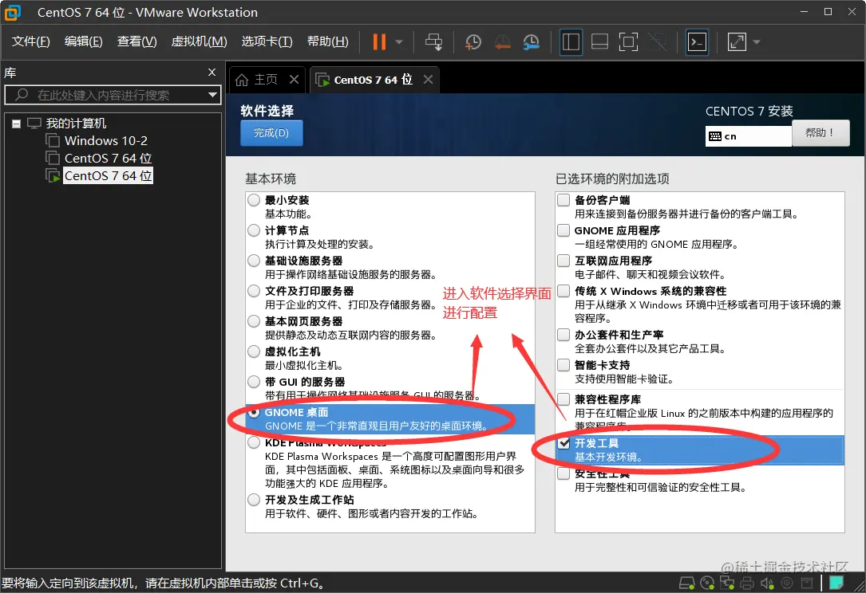866x593 pixels.
Task: Click the printer status icon
Action: click(x=747, y=583)
